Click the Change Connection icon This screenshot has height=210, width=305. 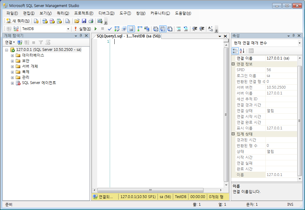tap(16, 29)
